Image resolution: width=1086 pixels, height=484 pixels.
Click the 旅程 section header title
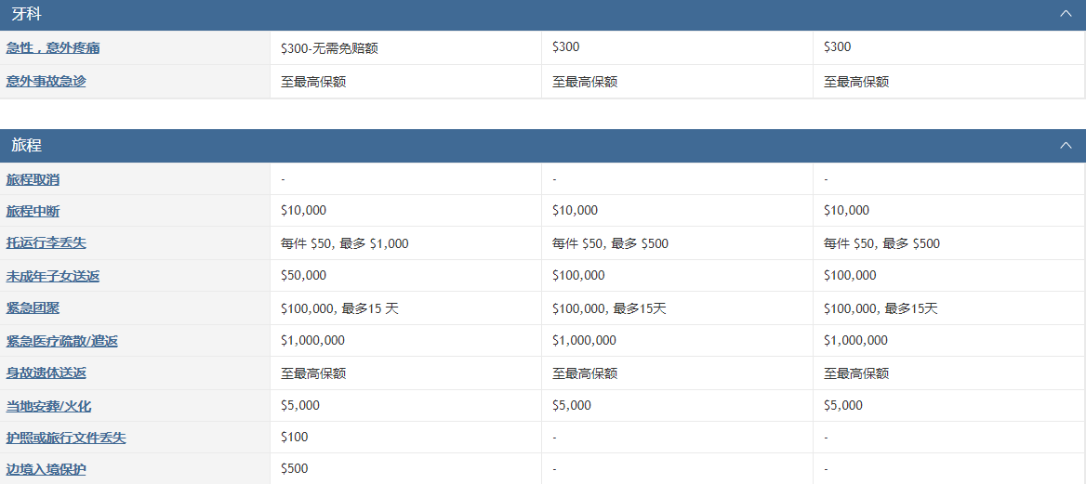coord(26,146)
